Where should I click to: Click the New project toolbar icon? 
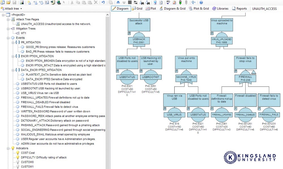point(3,2)
